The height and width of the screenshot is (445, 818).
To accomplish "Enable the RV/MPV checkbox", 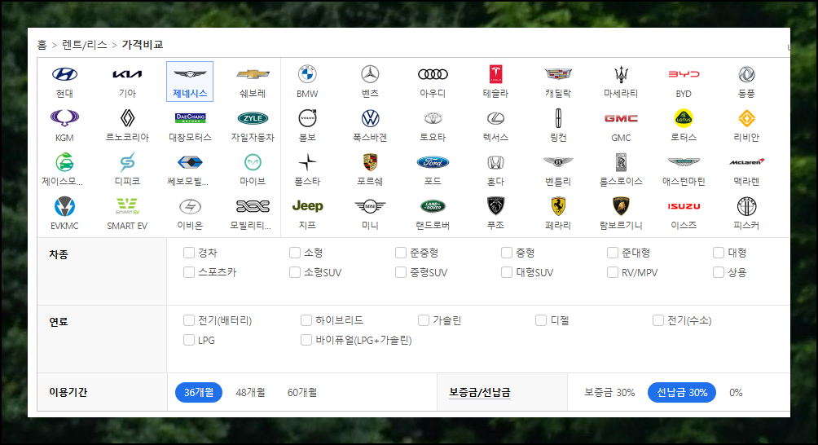I will click(613, 272).
